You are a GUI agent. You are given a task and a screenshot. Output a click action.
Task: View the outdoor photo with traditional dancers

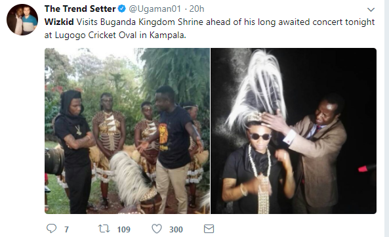[127, 131]
